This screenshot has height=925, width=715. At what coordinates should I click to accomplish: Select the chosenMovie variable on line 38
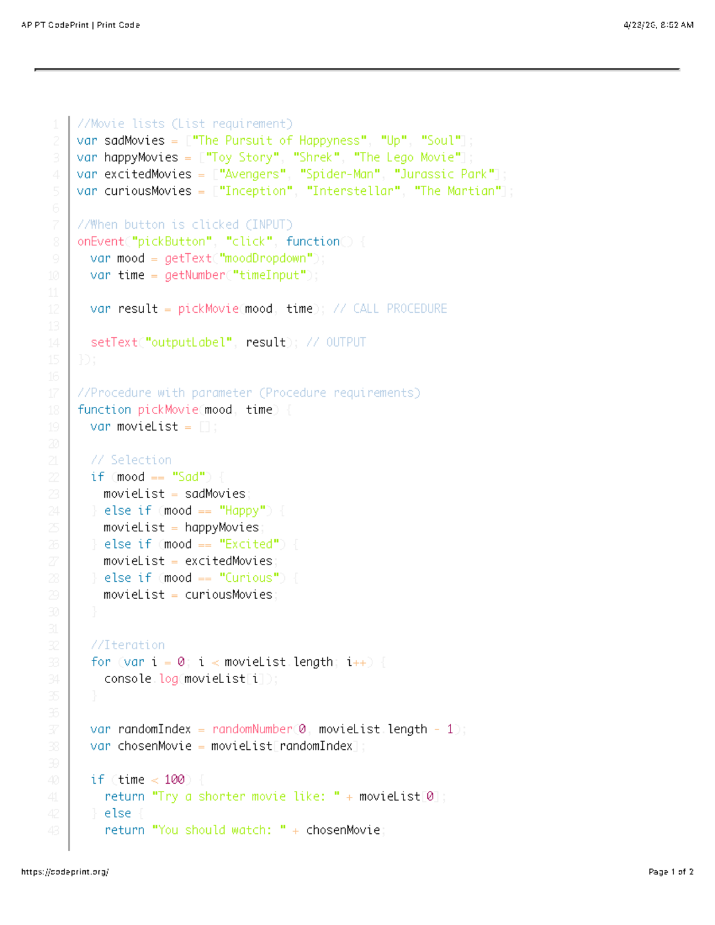(x=154, y=746)
